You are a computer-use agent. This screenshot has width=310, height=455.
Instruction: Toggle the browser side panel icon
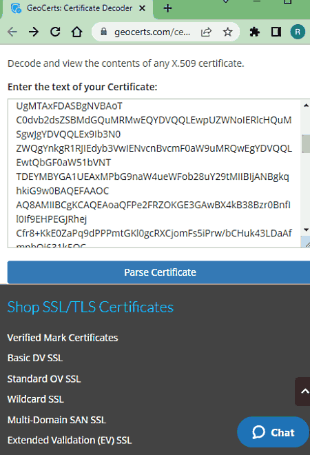click(x=276, y=32)
